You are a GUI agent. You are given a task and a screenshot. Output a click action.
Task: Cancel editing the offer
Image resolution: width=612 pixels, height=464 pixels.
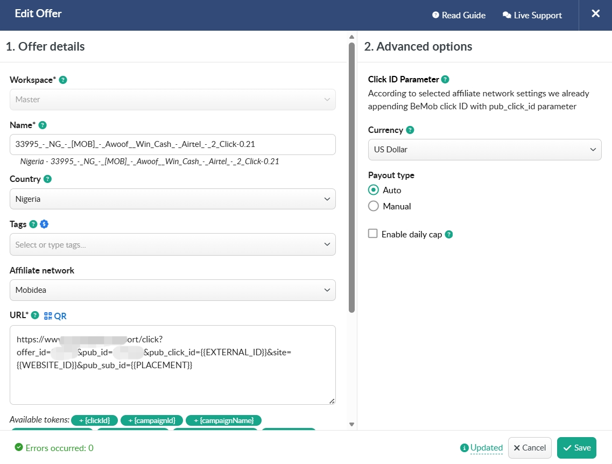[x=530, y=448]
